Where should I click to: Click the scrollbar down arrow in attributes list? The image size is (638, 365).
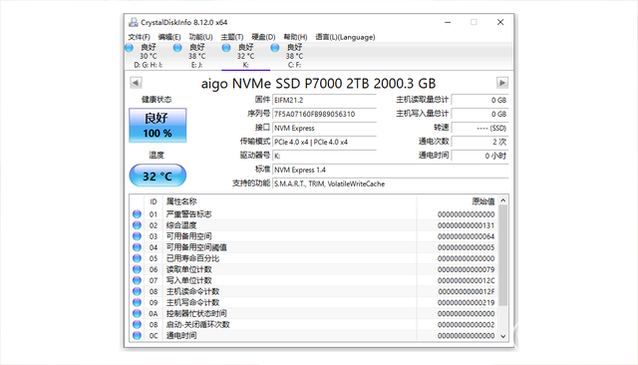pyautogui.click(x=503, y=336)
